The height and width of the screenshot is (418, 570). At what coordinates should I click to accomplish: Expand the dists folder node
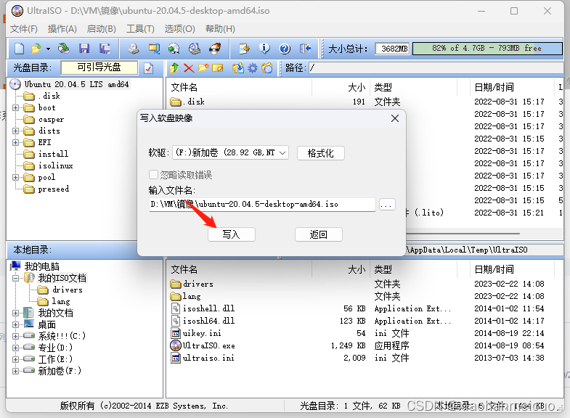pyautogui.click(x=15, y=131)
